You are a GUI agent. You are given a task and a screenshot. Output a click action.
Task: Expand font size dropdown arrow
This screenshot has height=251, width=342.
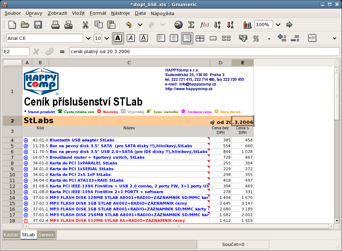[x=107, y=38]
